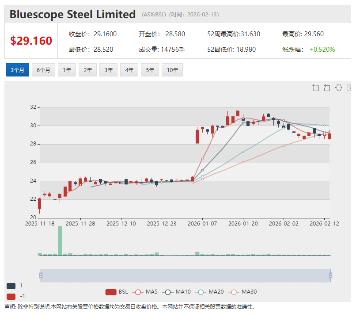Click the zoom reset (undo zoom) icon

click(327, 88)
